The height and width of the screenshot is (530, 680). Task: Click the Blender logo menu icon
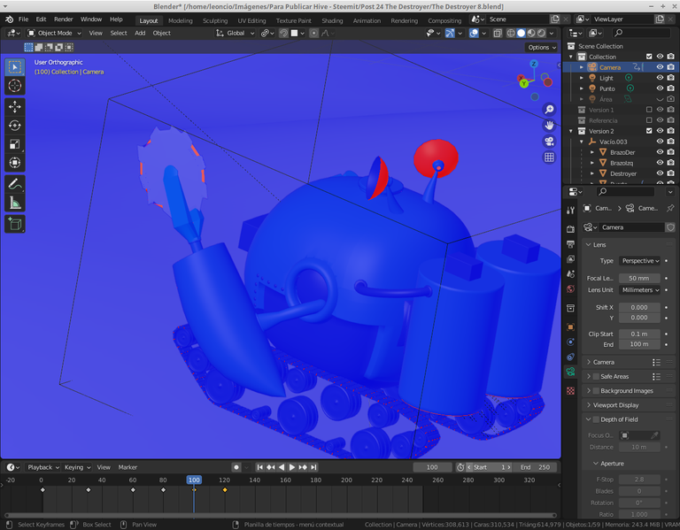(x=9, y=19)
